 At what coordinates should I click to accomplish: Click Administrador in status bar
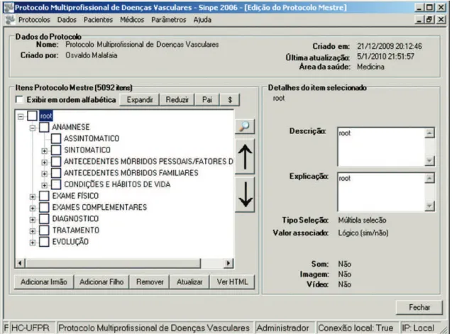283,328
